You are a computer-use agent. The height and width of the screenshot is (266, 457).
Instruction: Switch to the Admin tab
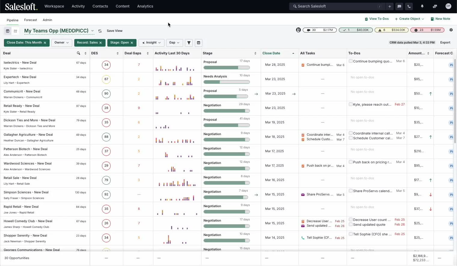click(48, 20)
